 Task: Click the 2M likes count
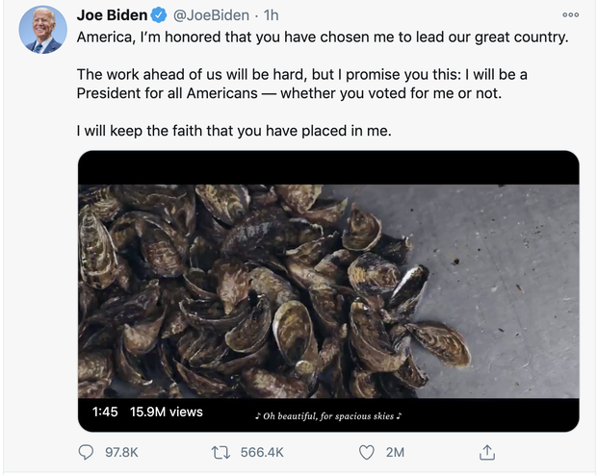[395, 452]
